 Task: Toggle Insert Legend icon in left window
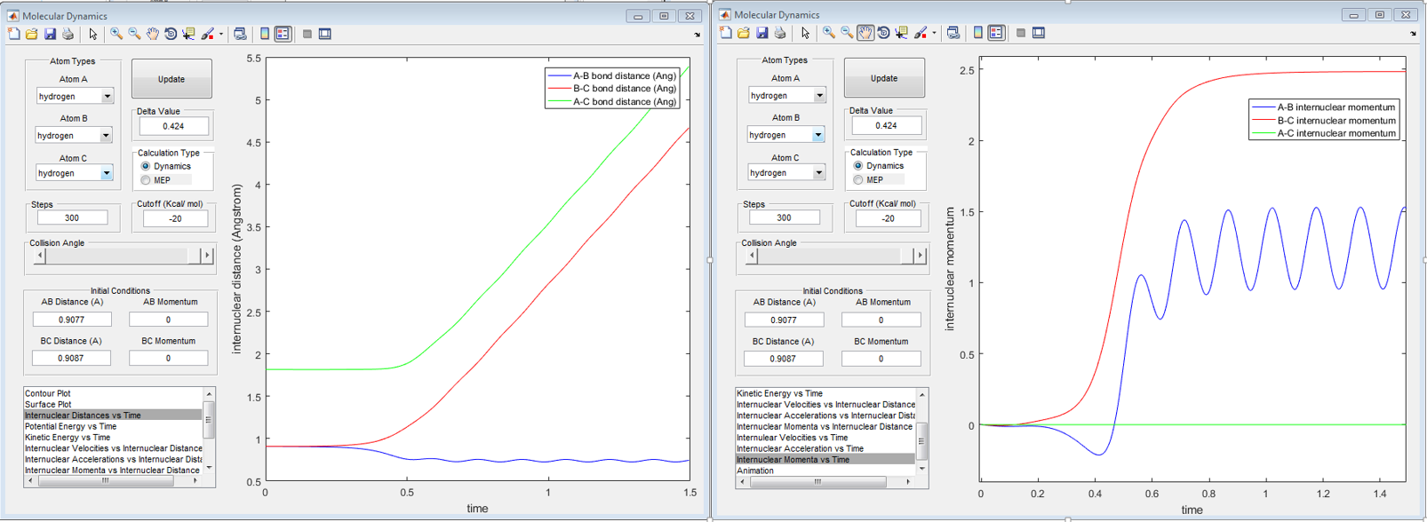tap(283, 34)
